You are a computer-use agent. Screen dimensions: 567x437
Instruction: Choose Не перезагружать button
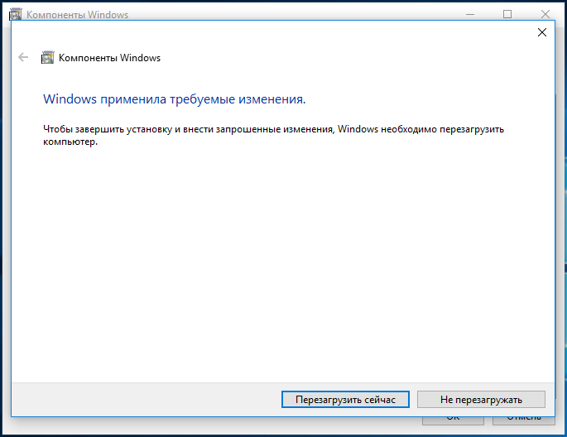coord(481,400)
